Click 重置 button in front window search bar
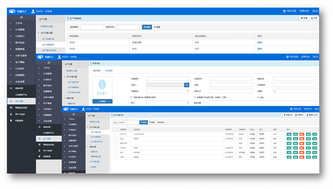The height and width of the screenshot is (189, 333). pyautogui.click(x=152, y=122)
